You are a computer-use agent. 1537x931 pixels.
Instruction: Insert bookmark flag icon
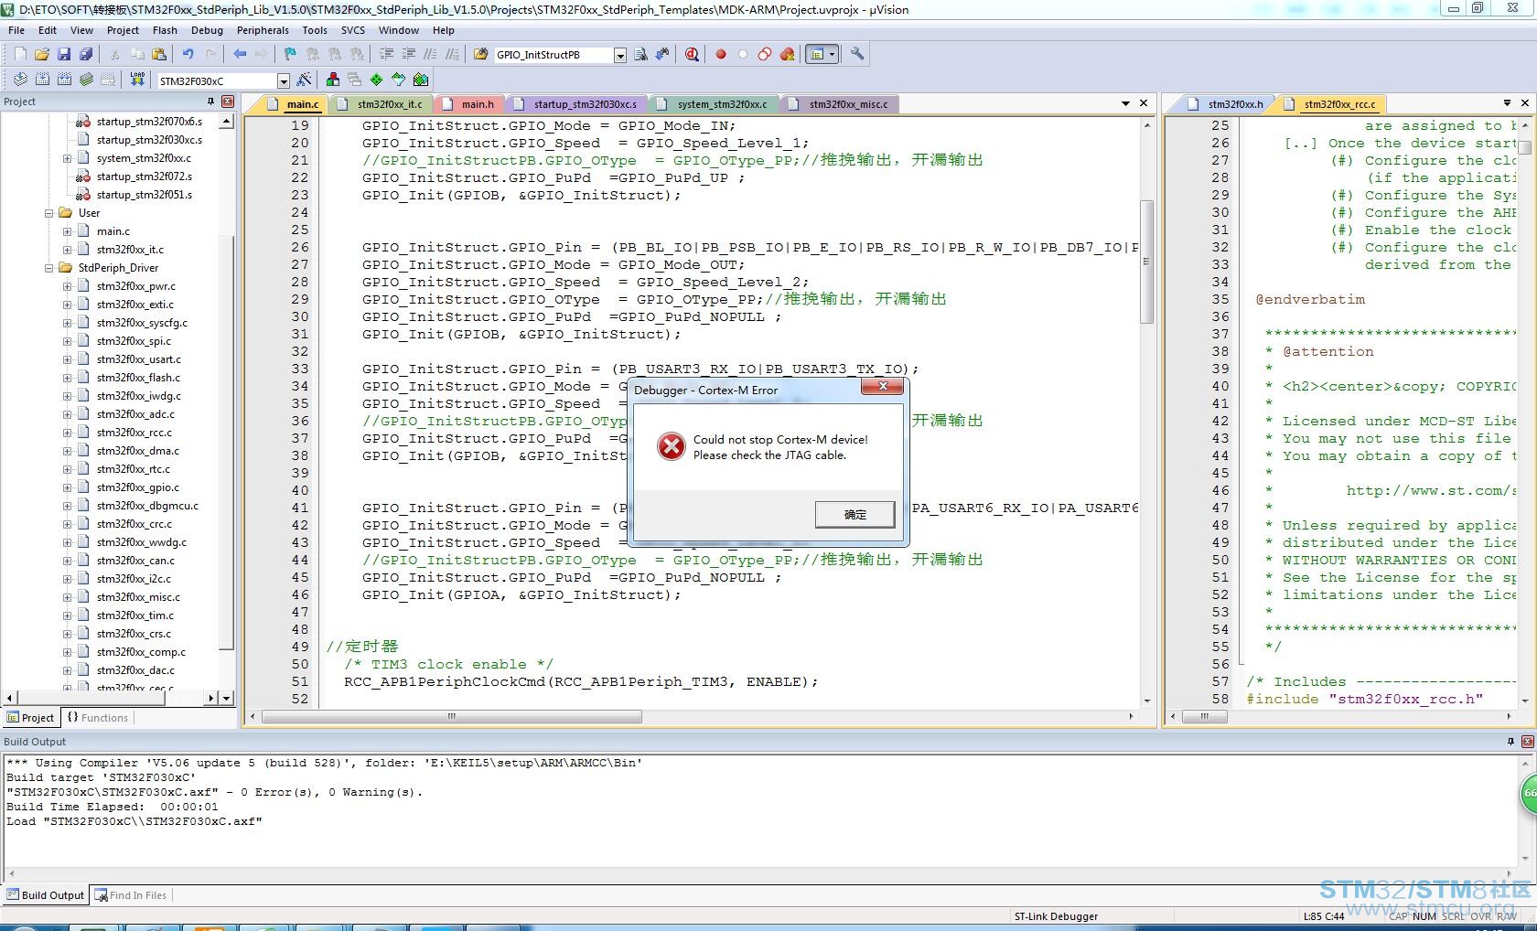[x=291, y=54]
